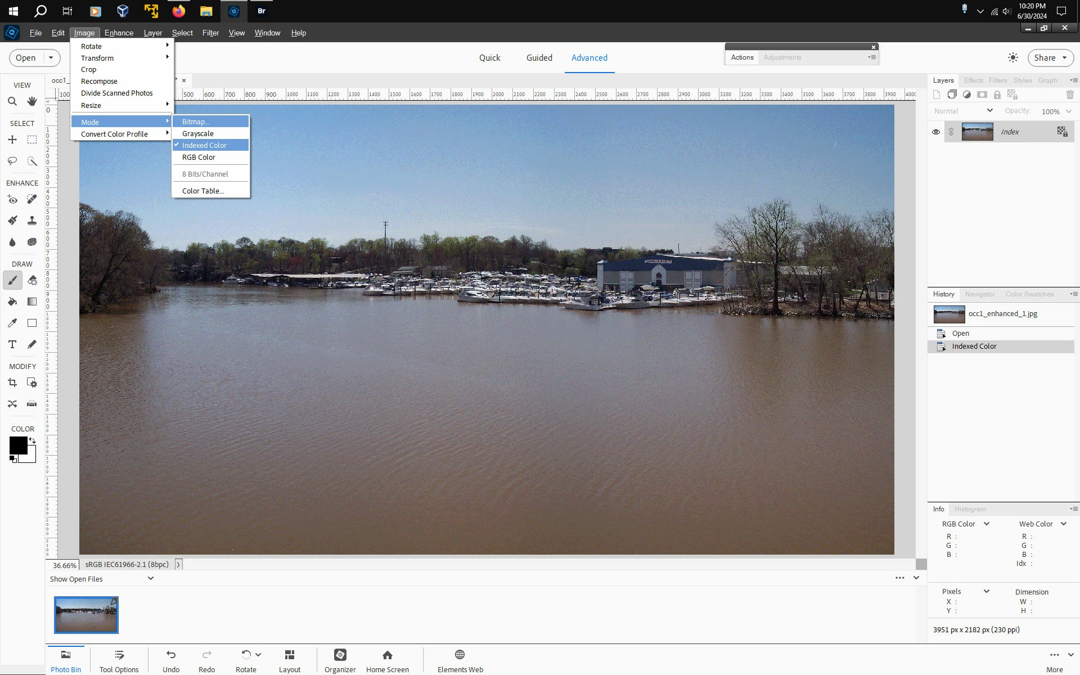The width and height of the screenshot is (1080, 675).
Task: Pick the Horizontal Type tool
Action: 12,344
